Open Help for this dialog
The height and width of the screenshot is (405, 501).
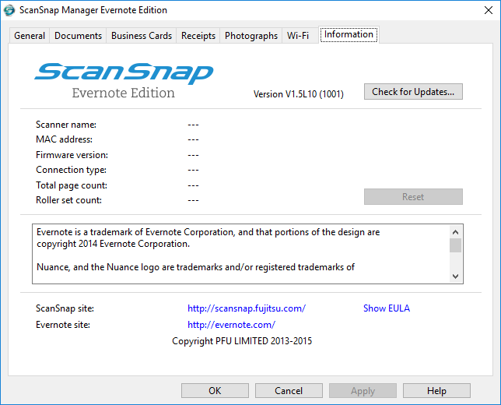click(x=436, y=391)
